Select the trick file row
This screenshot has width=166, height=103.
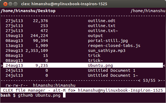[x=83, y=56]
